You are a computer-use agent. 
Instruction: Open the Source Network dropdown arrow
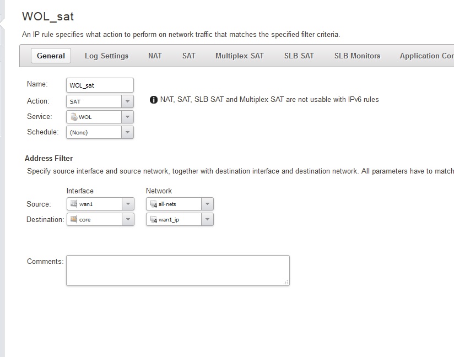[x=207, y=204]
